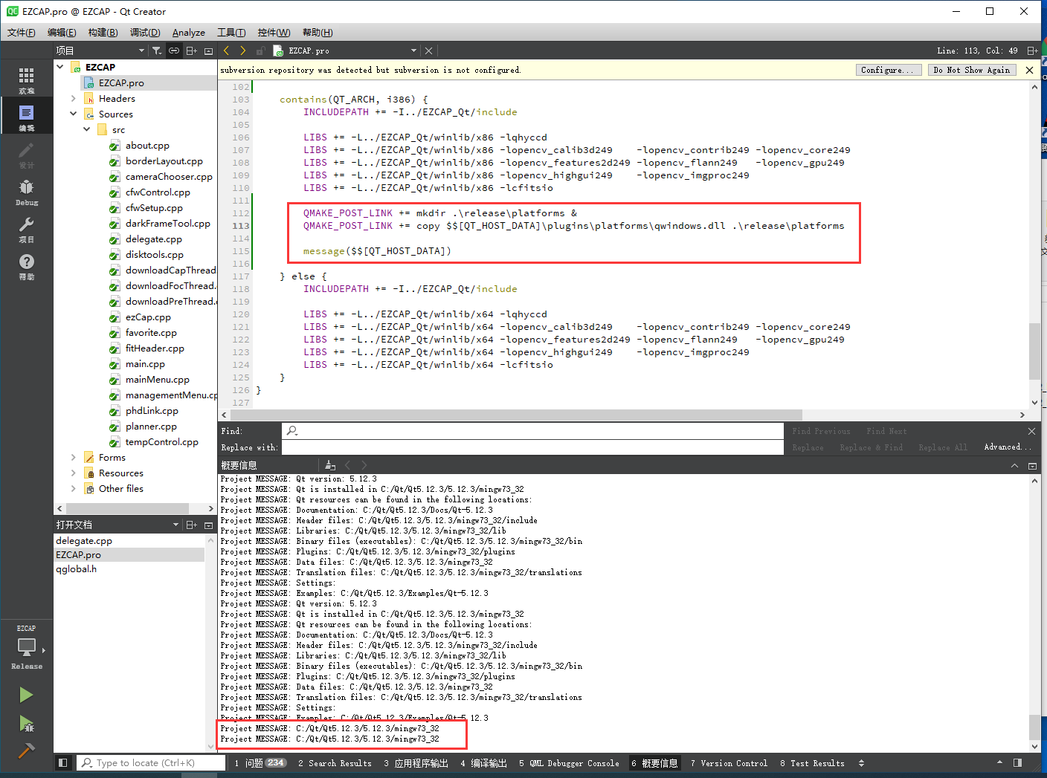Split the Projects pane
Screen dimensions: 1047x778
[x=191, y=51]
